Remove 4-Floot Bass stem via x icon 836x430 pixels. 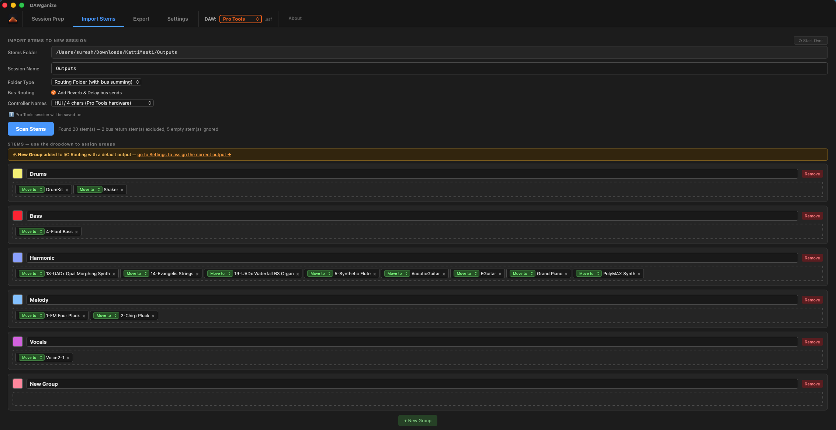pos(76,232)
